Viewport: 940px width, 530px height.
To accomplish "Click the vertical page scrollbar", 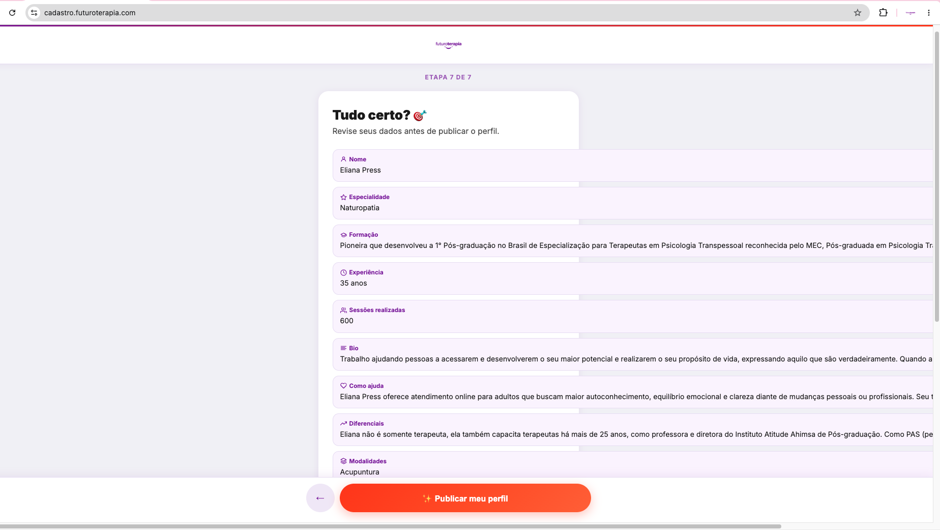I will coord(936,176).
